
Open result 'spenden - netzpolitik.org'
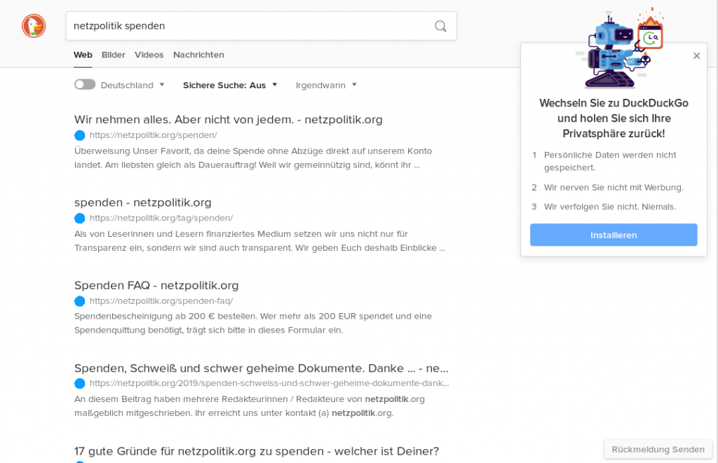point(143,202)
